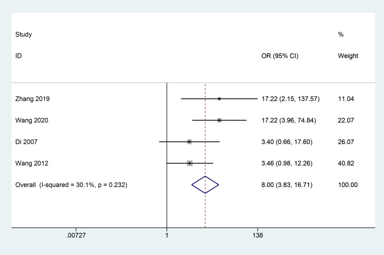Click the Overall I-squared = 30.1% text
The width and height of the screenshot is (384, 255).
pos(71,185)
